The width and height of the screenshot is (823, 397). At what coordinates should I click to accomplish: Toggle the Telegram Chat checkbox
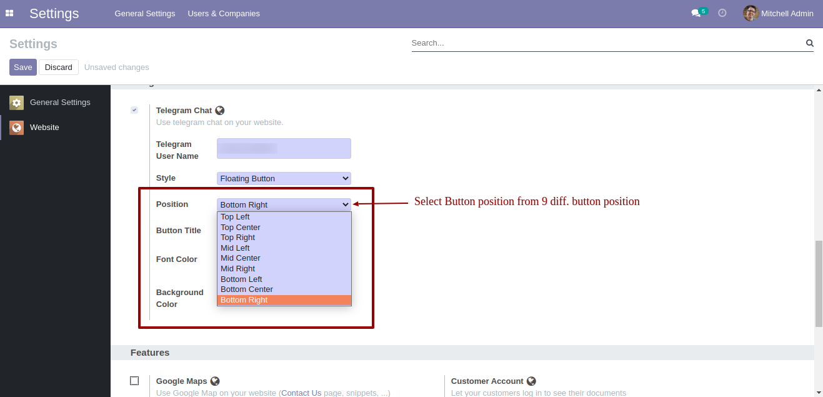[x=134, y=110]
